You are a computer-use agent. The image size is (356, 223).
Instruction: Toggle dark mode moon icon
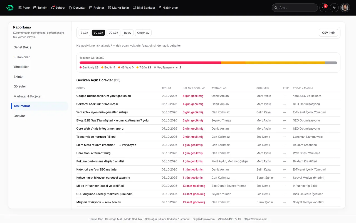(334, 8)
